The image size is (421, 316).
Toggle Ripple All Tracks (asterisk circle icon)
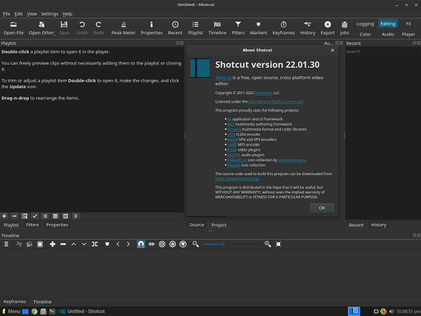172,244
